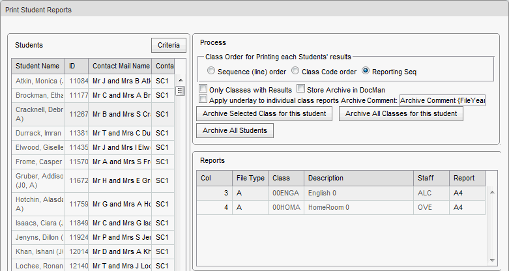Select student Hotchin, Alasdair row
Viewport: 509px width, 271px height.
click(x=93, y=204)
